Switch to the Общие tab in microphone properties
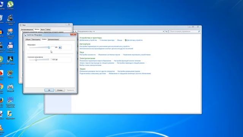 pyautogui.click(x=28, y=39)
